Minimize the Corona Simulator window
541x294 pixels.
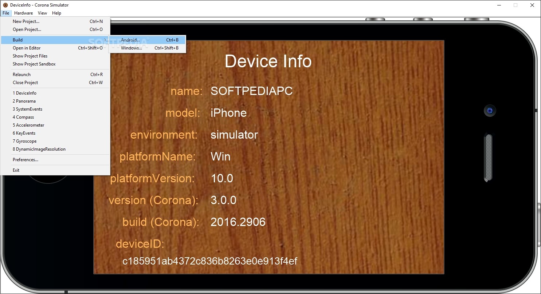click(x=498, y=5)
